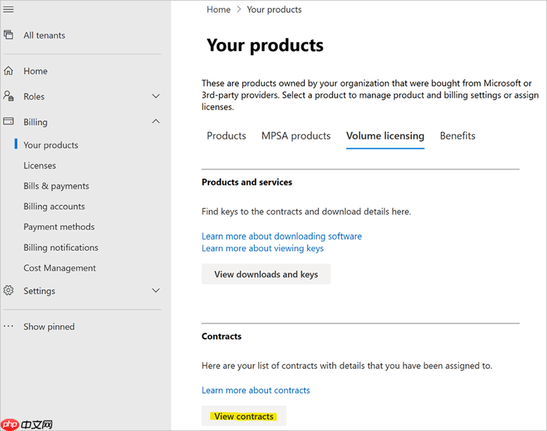Select Roles in the navigation

[34, 97]
